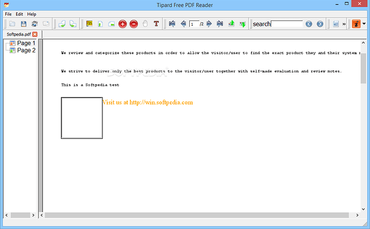Rotate page clockwise with right rotate icon
This screenshot has width=370, height=229.
[73, 24]
